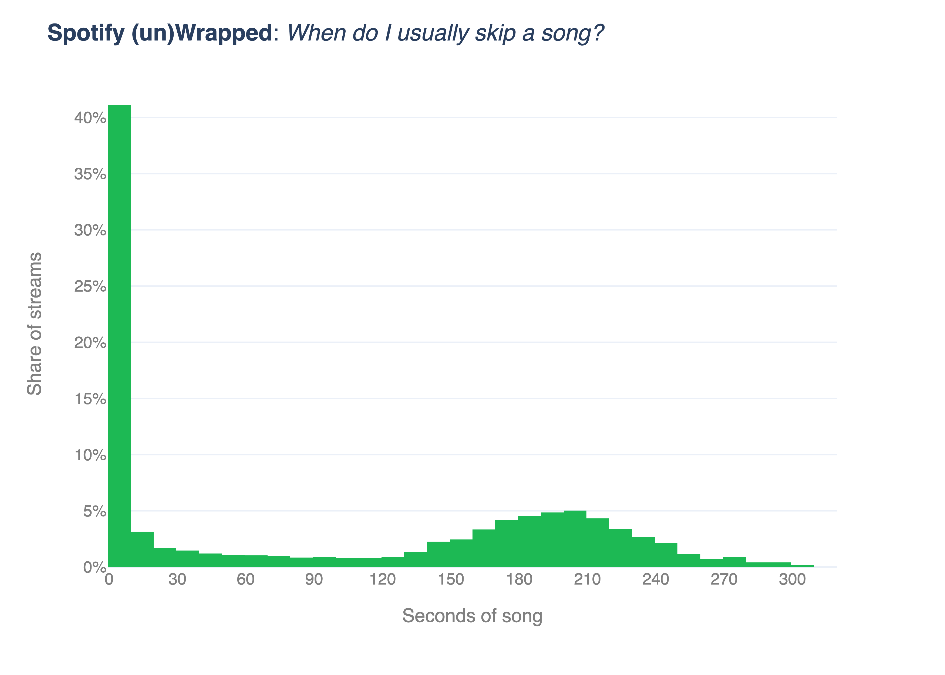Screen dimensions: 945x675
Task: Click the 30 x-axis tick label
Action: [x=177, y=579]
